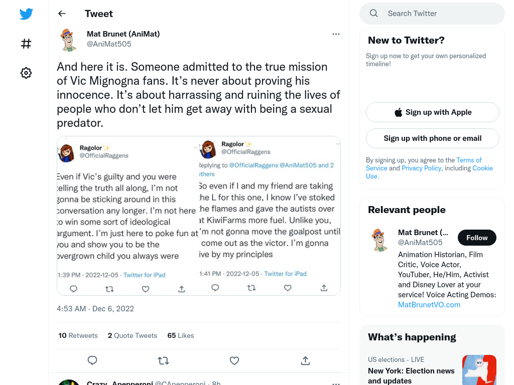Image resolution: width=514 pixels, height=385 pixels.
Task: Sign up with Apple button
Action: (x=433, y=112)
